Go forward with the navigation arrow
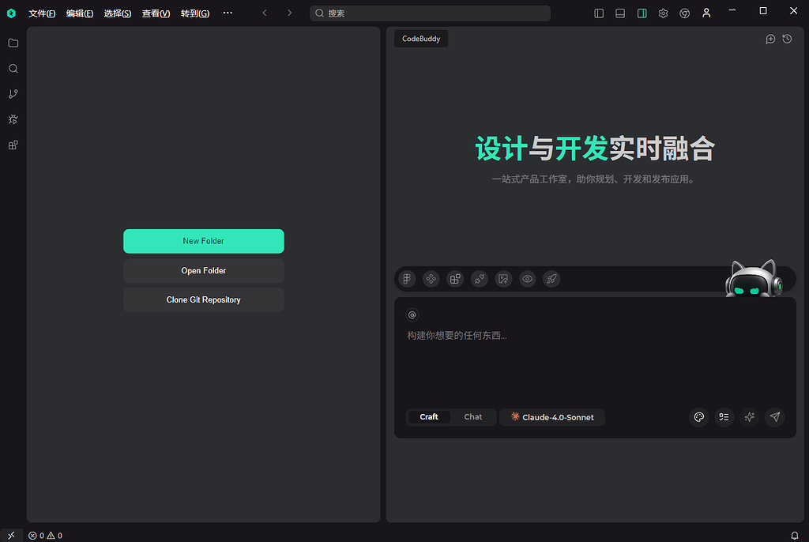 [289, 13]
